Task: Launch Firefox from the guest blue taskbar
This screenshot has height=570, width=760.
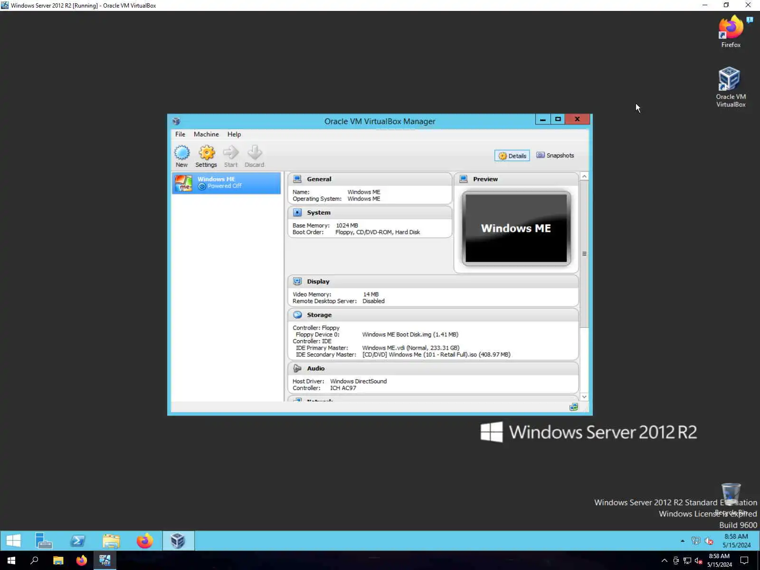Action: coord(145,541)
